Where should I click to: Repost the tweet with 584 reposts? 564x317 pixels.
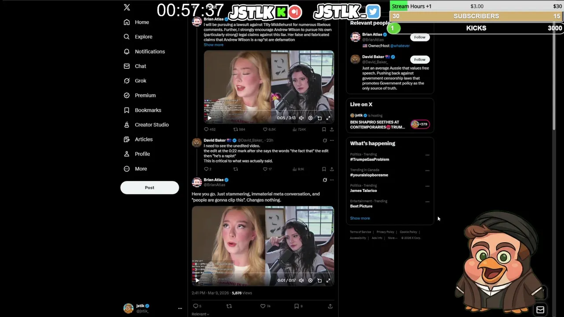pos(239,129)
